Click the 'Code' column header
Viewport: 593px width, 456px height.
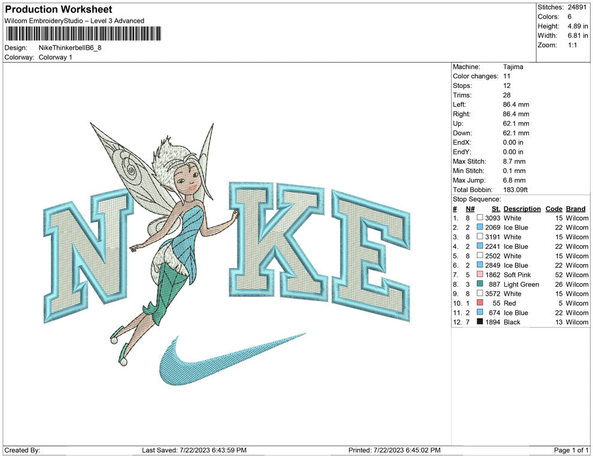553,209
